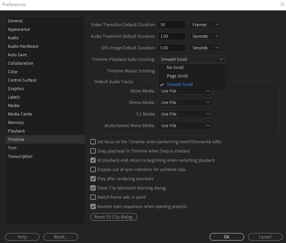Open Media preferences

tap(45, 106)
